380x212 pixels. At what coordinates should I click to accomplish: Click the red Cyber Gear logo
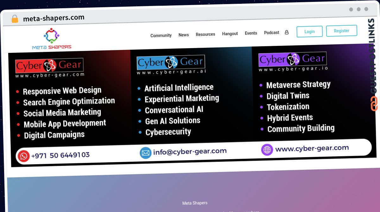tap(49, 65)
